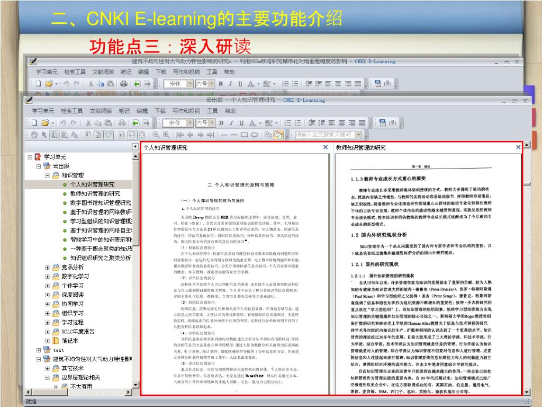The height and width of the screenshot is (407, 542).
Task: Click the Undo icon in front window toolbar
Action: click(x=63, y=122)
